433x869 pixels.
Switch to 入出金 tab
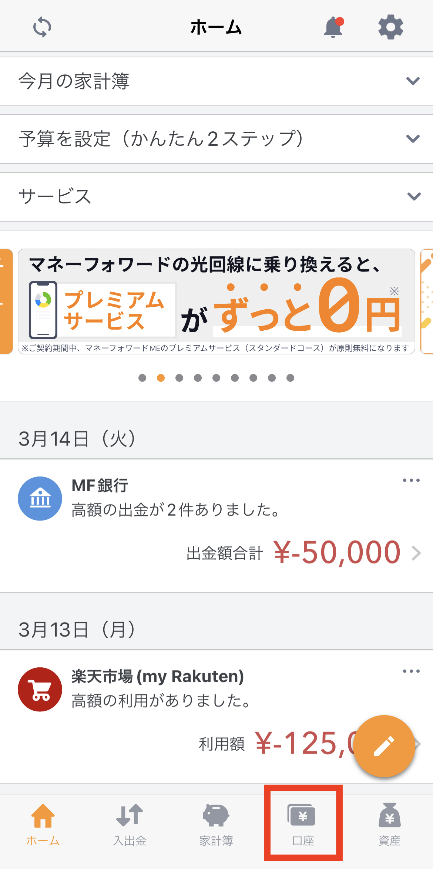pyautogui.click(x=130, y=824)
